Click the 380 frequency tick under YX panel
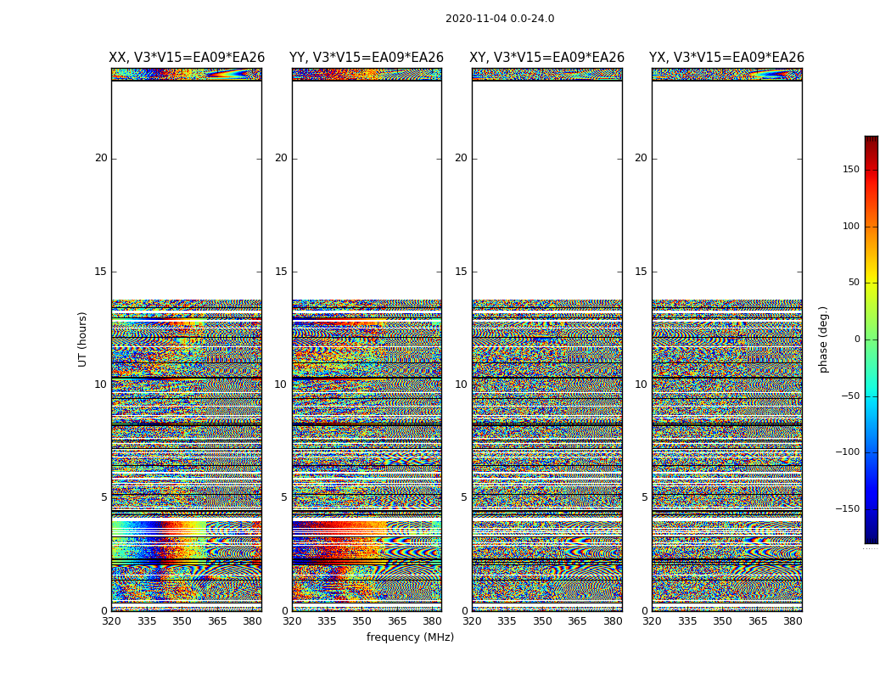Image resolution: width=891 pixels, height=679 pixels. point(793,621)
